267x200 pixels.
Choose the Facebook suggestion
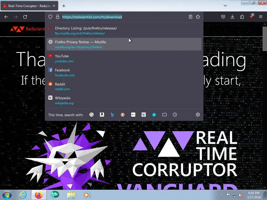(x=124, y=72)
